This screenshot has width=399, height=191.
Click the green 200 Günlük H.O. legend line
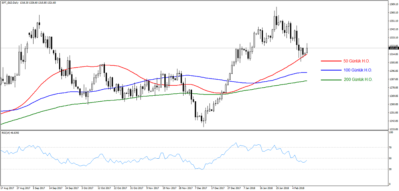330,80
